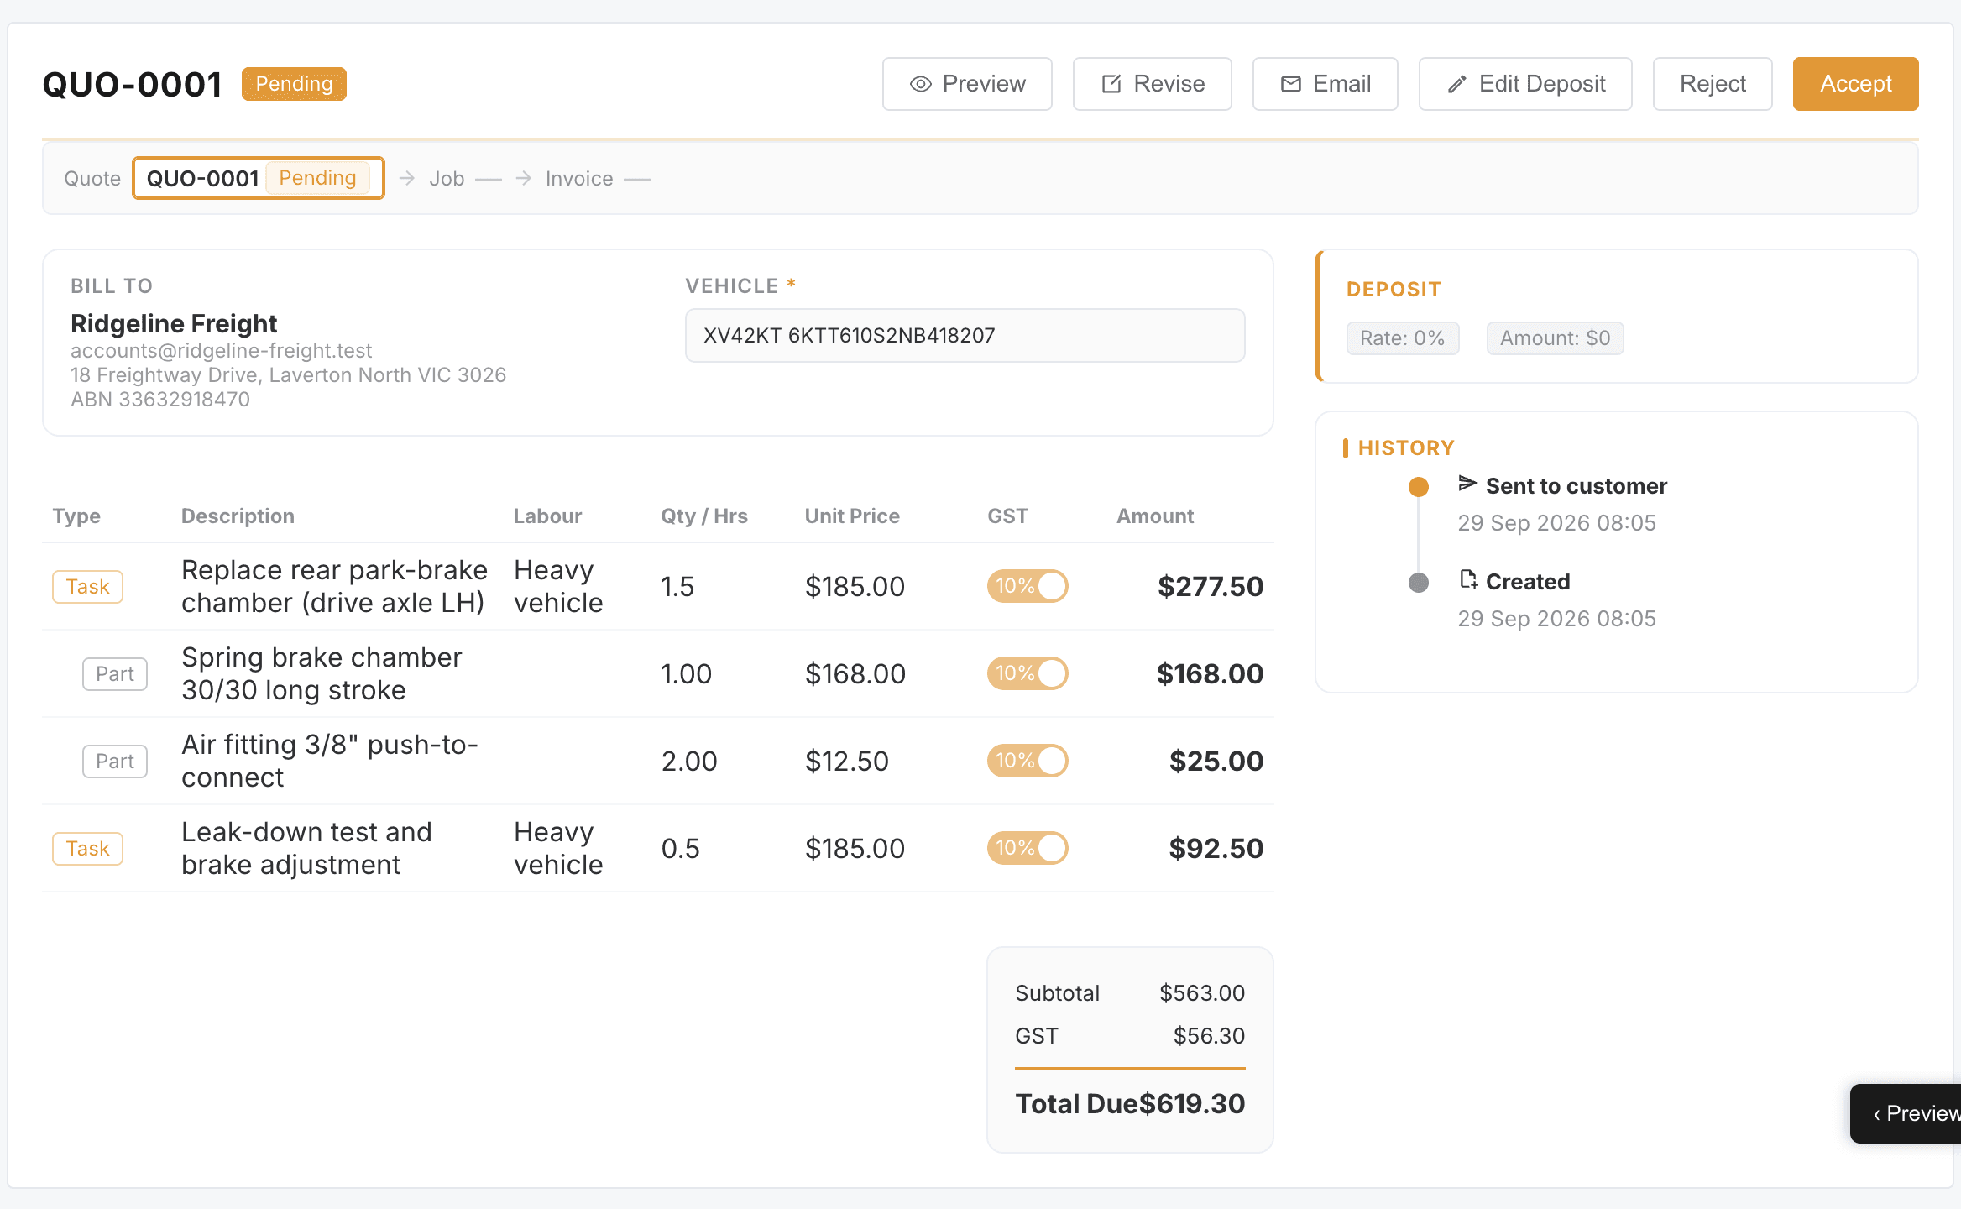Click the Revise pencil-square icon
The height and width of the screenshot is (1209, 1961).
(x=1111, y=84)
